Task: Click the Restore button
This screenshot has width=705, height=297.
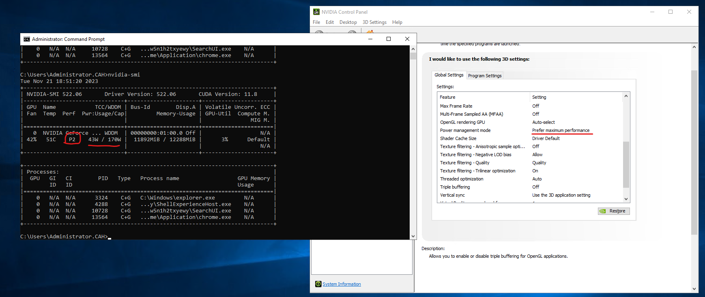Action: [x=614, y=211]
